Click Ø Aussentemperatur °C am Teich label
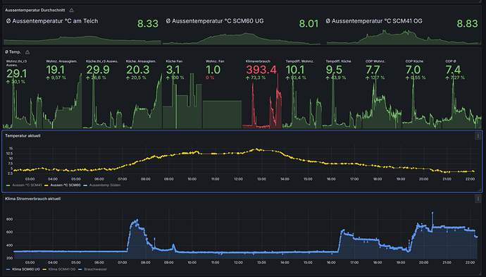This screenshot has height=277, width=486. coord(52,21)
